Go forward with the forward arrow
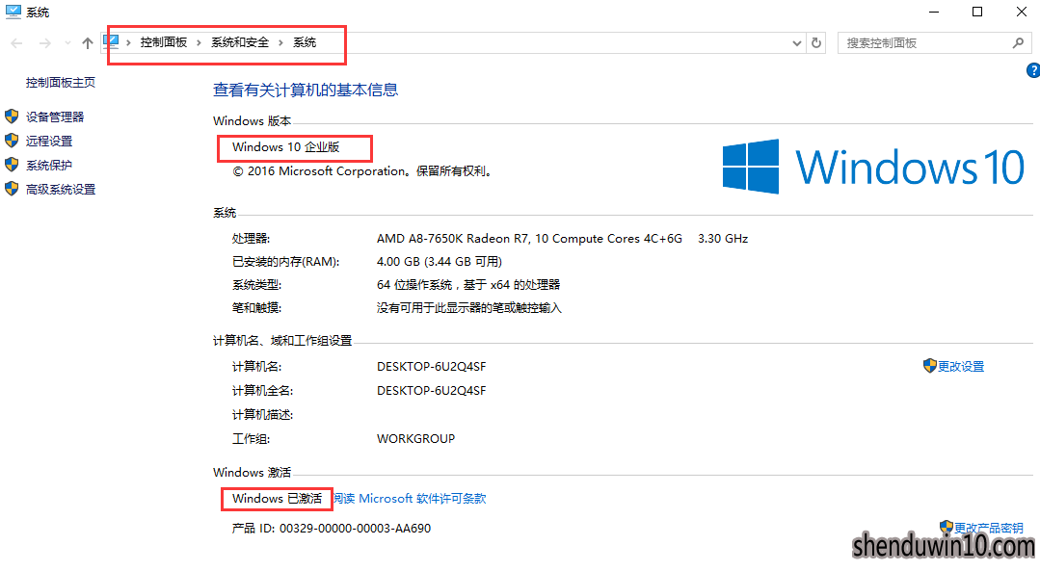 coord(45,43)
